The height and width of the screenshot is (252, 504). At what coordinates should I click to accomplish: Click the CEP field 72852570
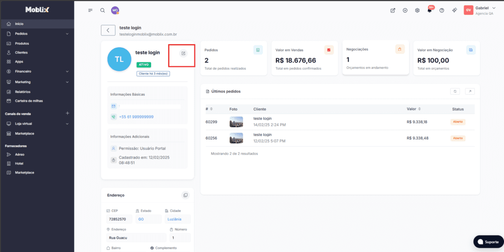coord(119,219)
